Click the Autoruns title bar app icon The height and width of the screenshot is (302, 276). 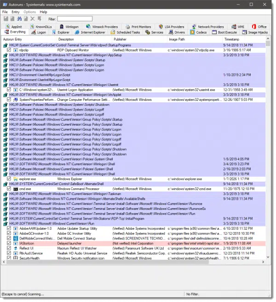5,5
